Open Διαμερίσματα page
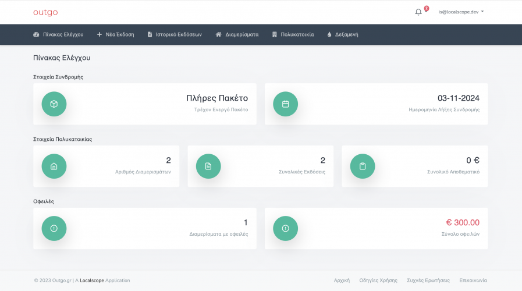This screenshot has width=522, height=291. click(x=237, y=34)
